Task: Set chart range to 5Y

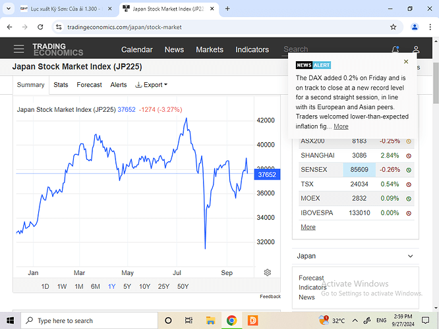Action: click(127, 286)
